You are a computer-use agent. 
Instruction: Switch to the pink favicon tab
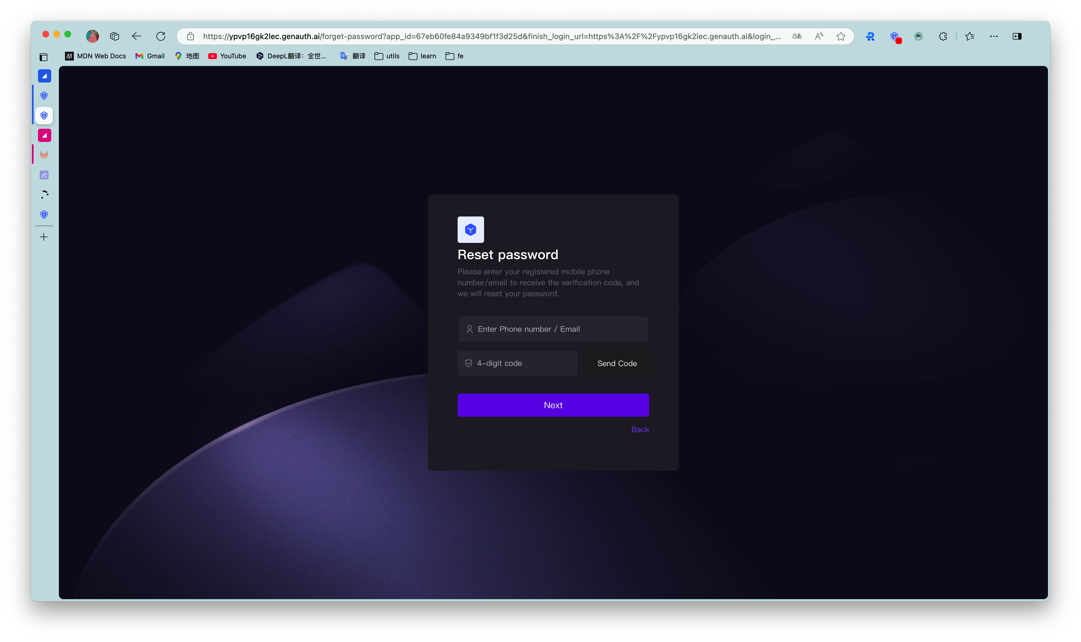coord(44,135)
